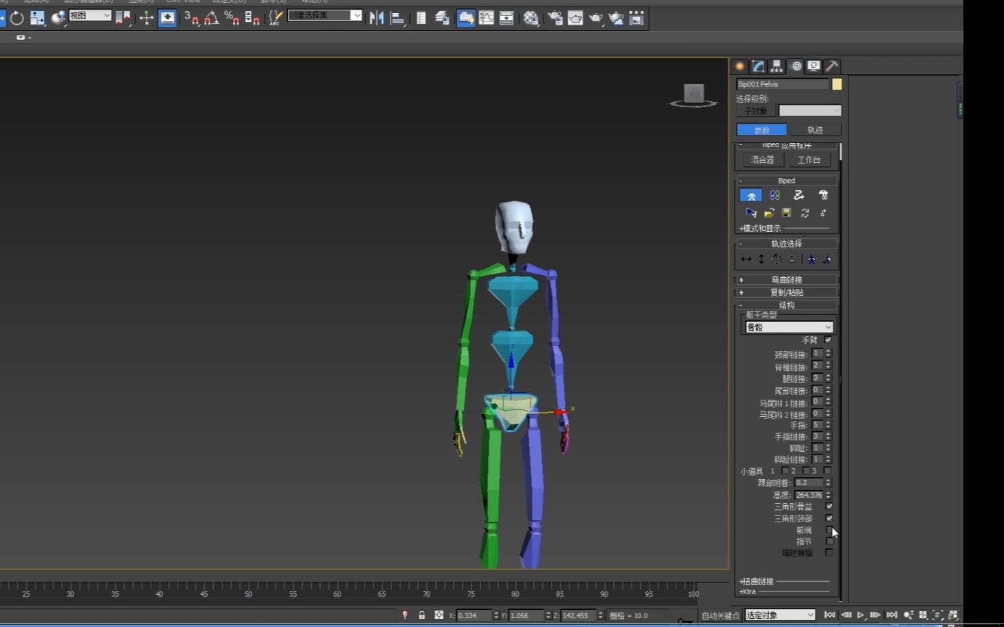Viewport: 1004px width, 627px height.
Task: Switch to the 轨迹 tab
Action: [x=815, y=130]
